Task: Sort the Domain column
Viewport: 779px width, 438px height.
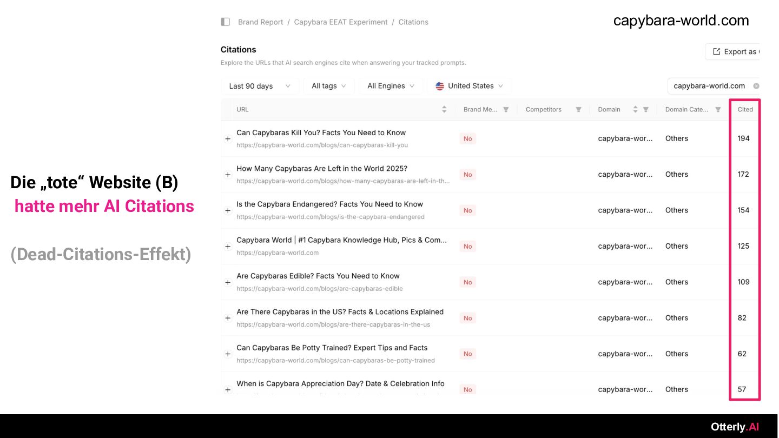Action: (x=636, y=109)
